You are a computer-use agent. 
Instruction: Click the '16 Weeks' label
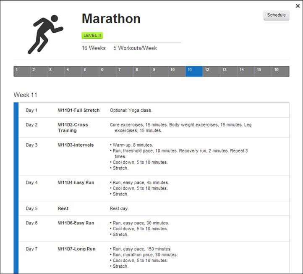[x=94, y=48]
